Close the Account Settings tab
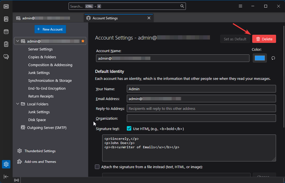The height and width of the screenshot is (183, 285). pos(149,18)
